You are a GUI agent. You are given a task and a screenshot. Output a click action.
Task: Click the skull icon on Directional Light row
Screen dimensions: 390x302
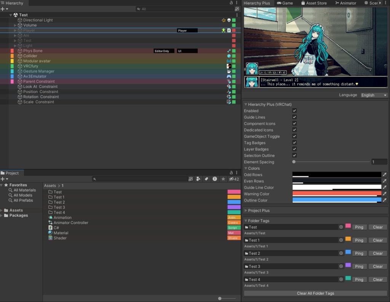(229, 20)
